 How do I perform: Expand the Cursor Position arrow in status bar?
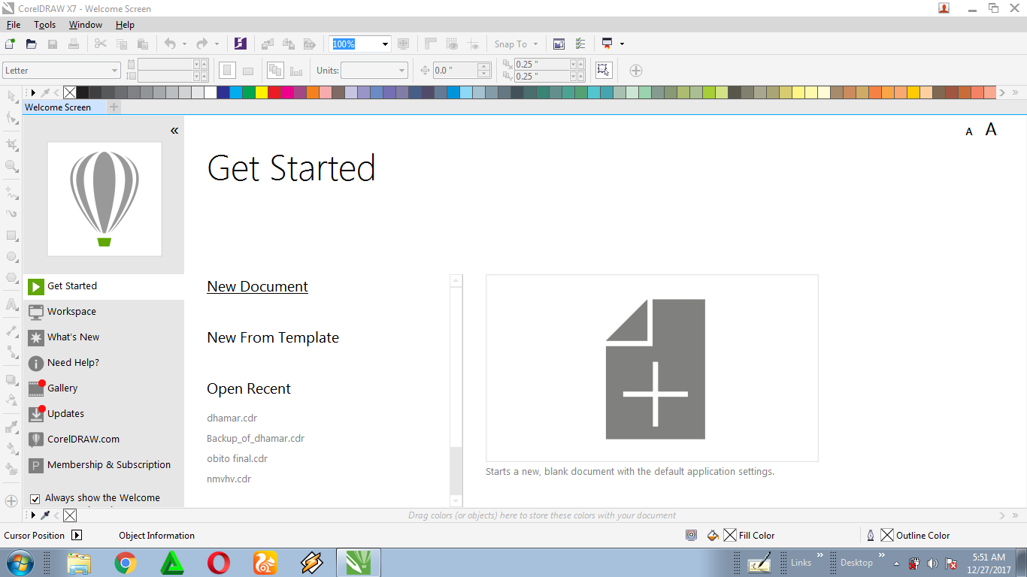(77, 536)
